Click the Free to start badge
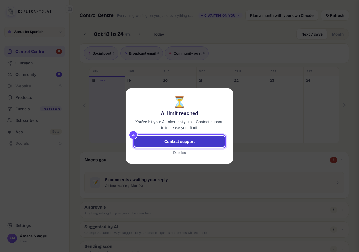The height and width of the screenshot is (252, 359). (x=51, y=109)
